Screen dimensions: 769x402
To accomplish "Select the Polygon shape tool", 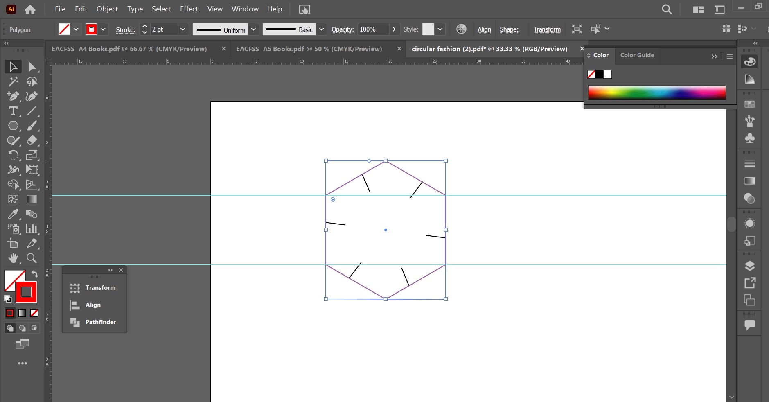I will 13,126.
